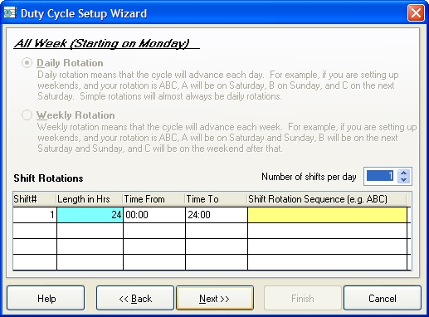Select the Daily Rotation radio button

tap(27, 63)
